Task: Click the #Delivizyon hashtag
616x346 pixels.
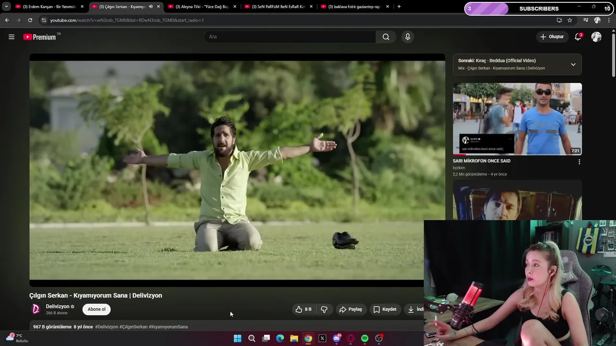Action: pyautogui.click(x=106, y=327)
